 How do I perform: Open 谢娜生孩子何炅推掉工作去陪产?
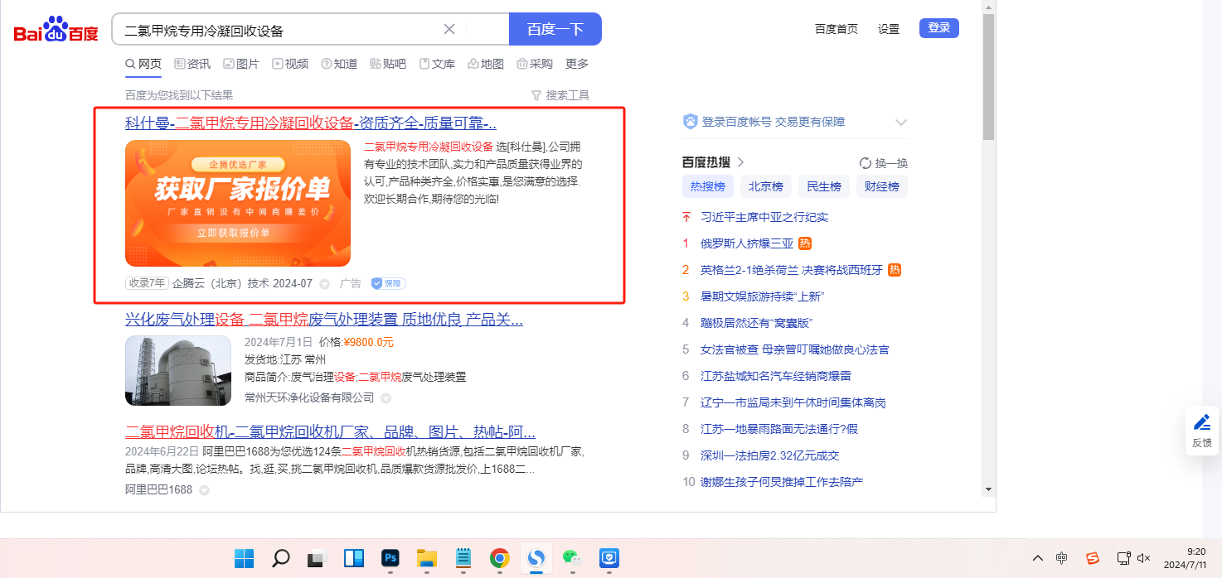pyautogui.click(x=782, y=482)
